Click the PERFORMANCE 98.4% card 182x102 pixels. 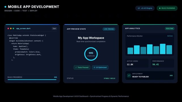[162, 63]
